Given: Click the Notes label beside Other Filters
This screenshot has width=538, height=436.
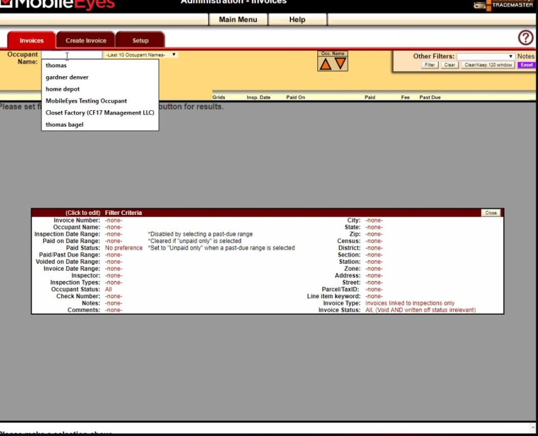Looking at the screenshot, I should tap(526, 56).
